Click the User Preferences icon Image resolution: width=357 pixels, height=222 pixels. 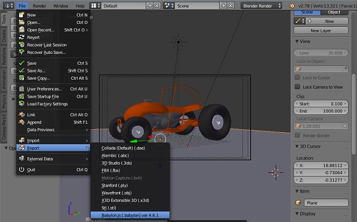(x=21, y=89)
